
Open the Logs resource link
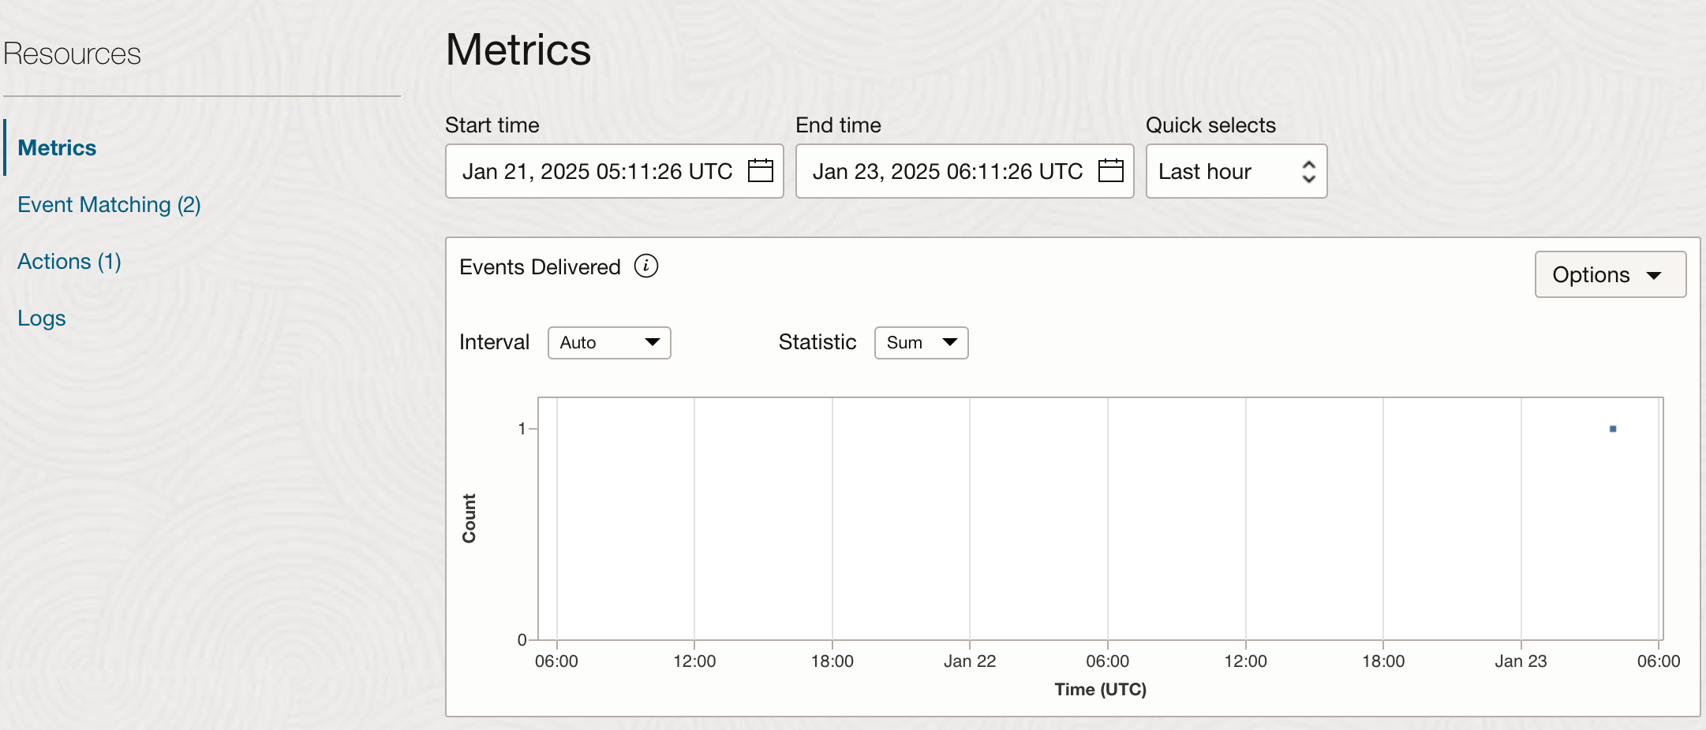[42, 318]
